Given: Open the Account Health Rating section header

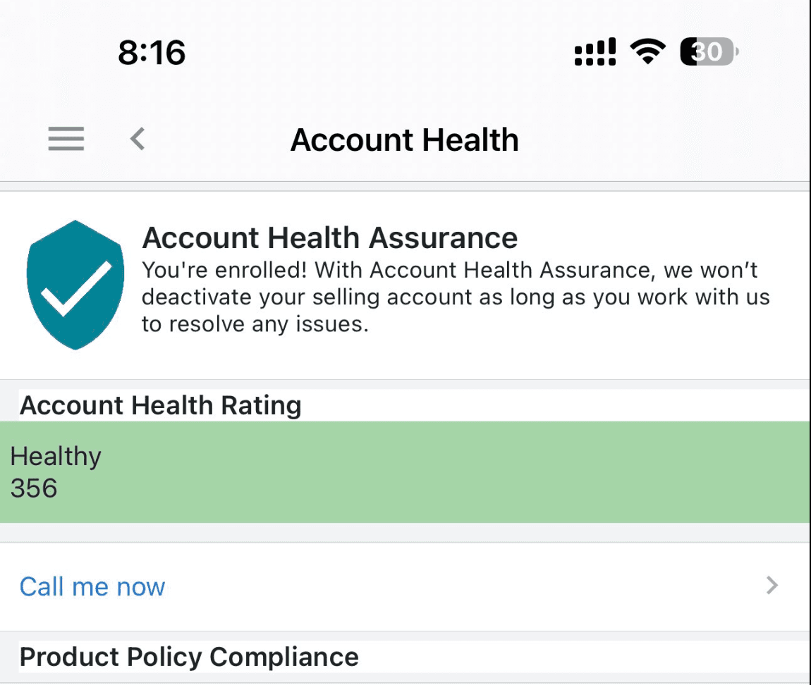Looking at the screenshot, I should pyautogui.click(x=161, y=405).
